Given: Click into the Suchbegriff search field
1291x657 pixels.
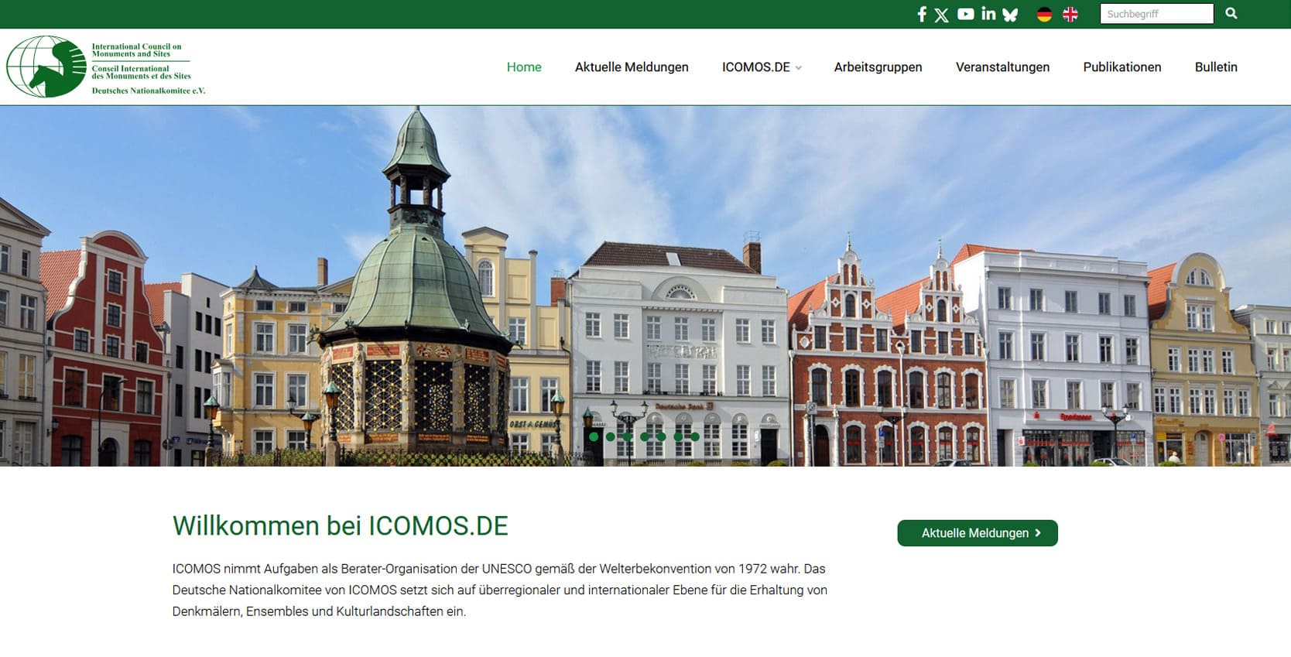Looking at the screenshot, I should click(x=1156, y=14).
